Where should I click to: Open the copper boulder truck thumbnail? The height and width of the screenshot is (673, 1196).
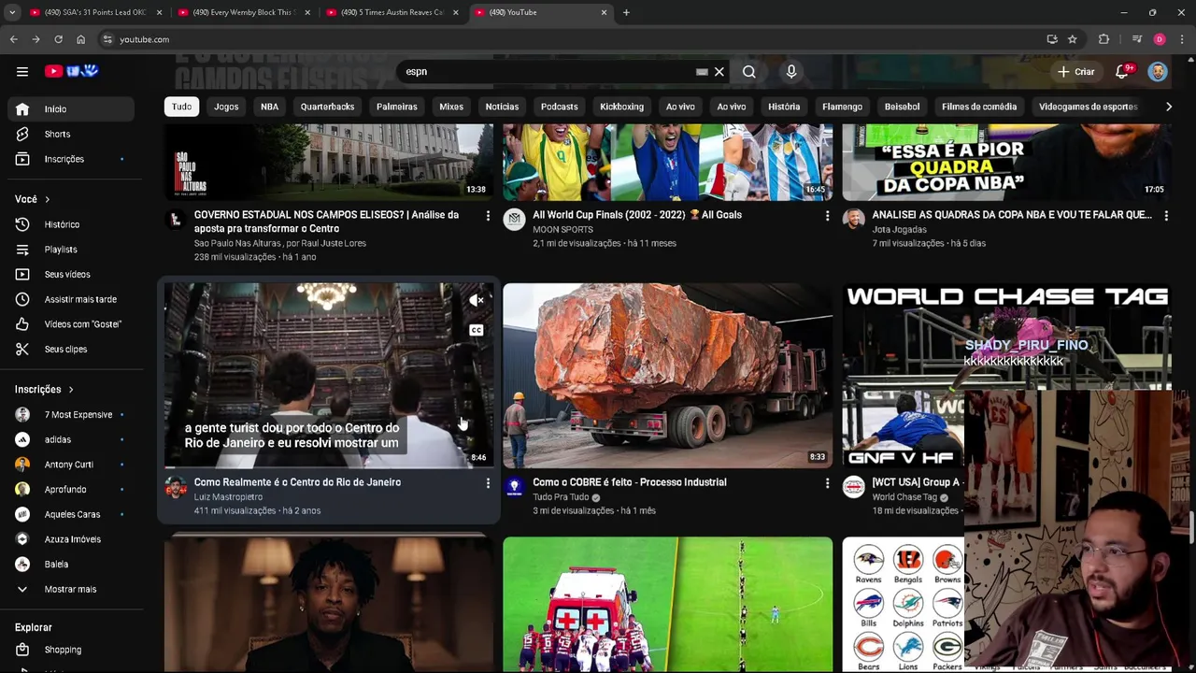pos(667,375)
